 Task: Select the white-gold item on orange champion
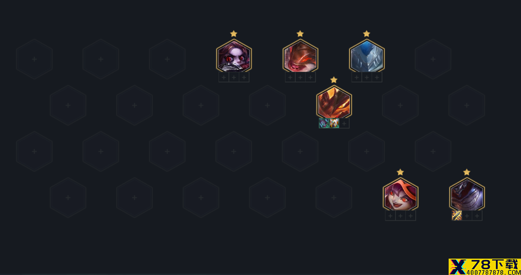tap(334, 123)
